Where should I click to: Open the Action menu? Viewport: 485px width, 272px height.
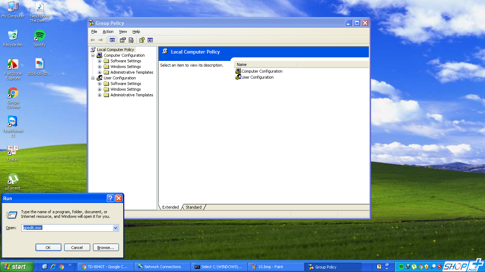[x=108, y=32]
